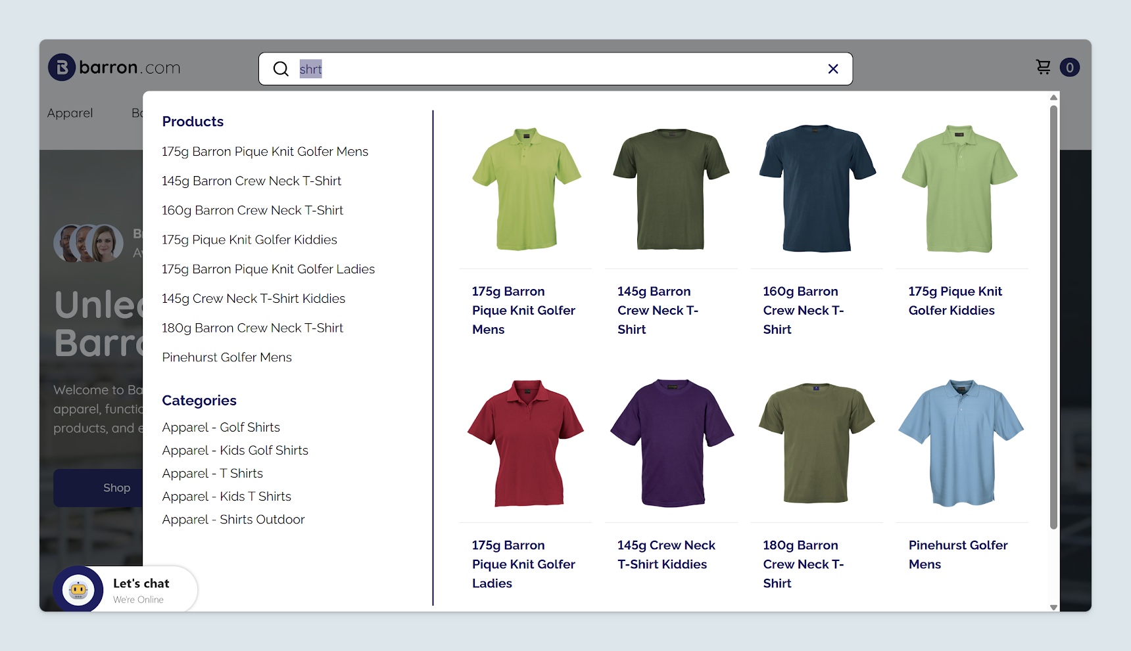This screenshot has height=651, width=1131.
Task: Click the Barron round B logo icon
Action: point(62,67)
